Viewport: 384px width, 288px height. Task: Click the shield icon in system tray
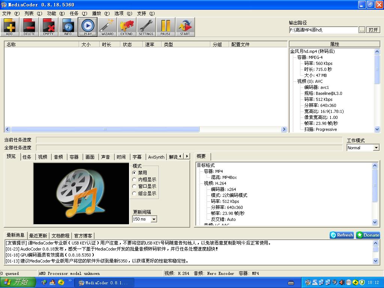(362, 283)
